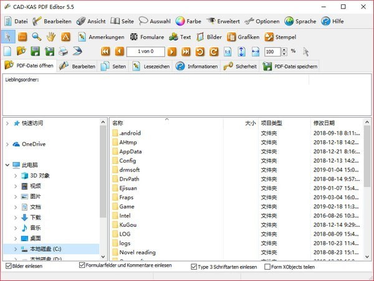The width and height of the screenshot is (374, 281).
Task: Open the Bilder images tool
Action: point(209,37)
